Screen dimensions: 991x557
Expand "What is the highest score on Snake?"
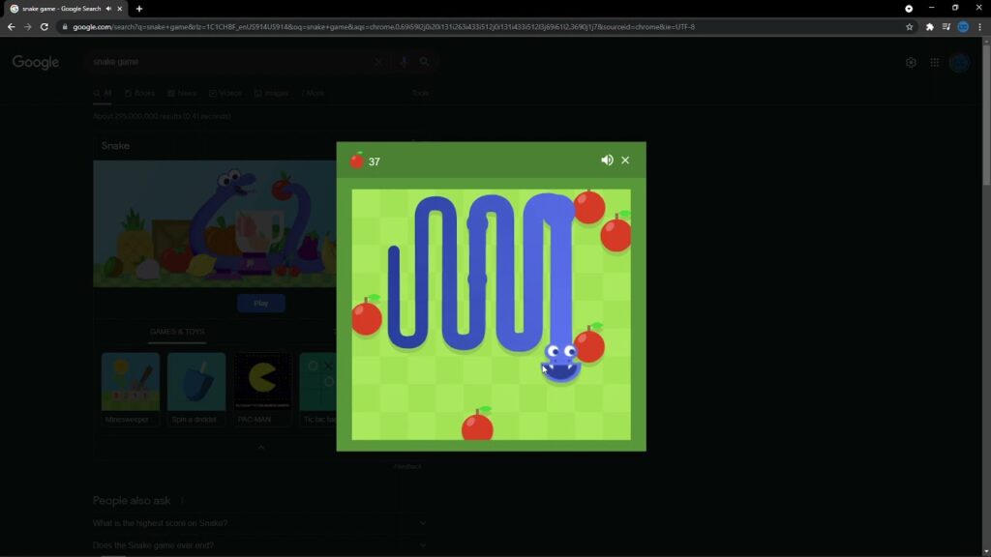[259, 523]
